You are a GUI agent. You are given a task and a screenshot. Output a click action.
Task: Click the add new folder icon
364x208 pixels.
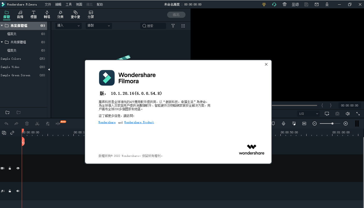tap(8, 112)
